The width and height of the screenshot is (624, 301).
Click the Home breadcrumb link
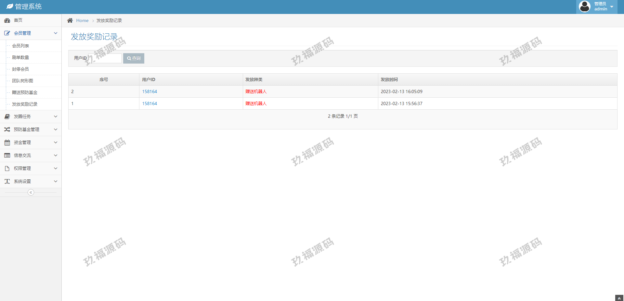(x=82, y=20)
